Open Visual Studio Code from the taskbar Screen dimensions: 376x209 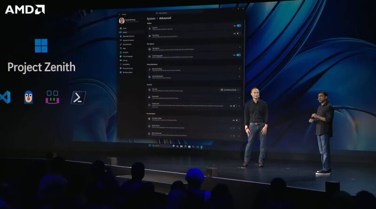[x=197, y=147]
